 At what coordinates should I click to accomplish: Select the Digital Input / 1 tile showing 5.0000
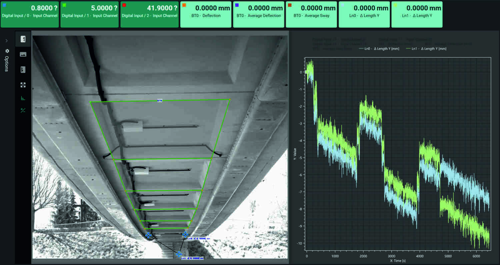pos(90,14)
